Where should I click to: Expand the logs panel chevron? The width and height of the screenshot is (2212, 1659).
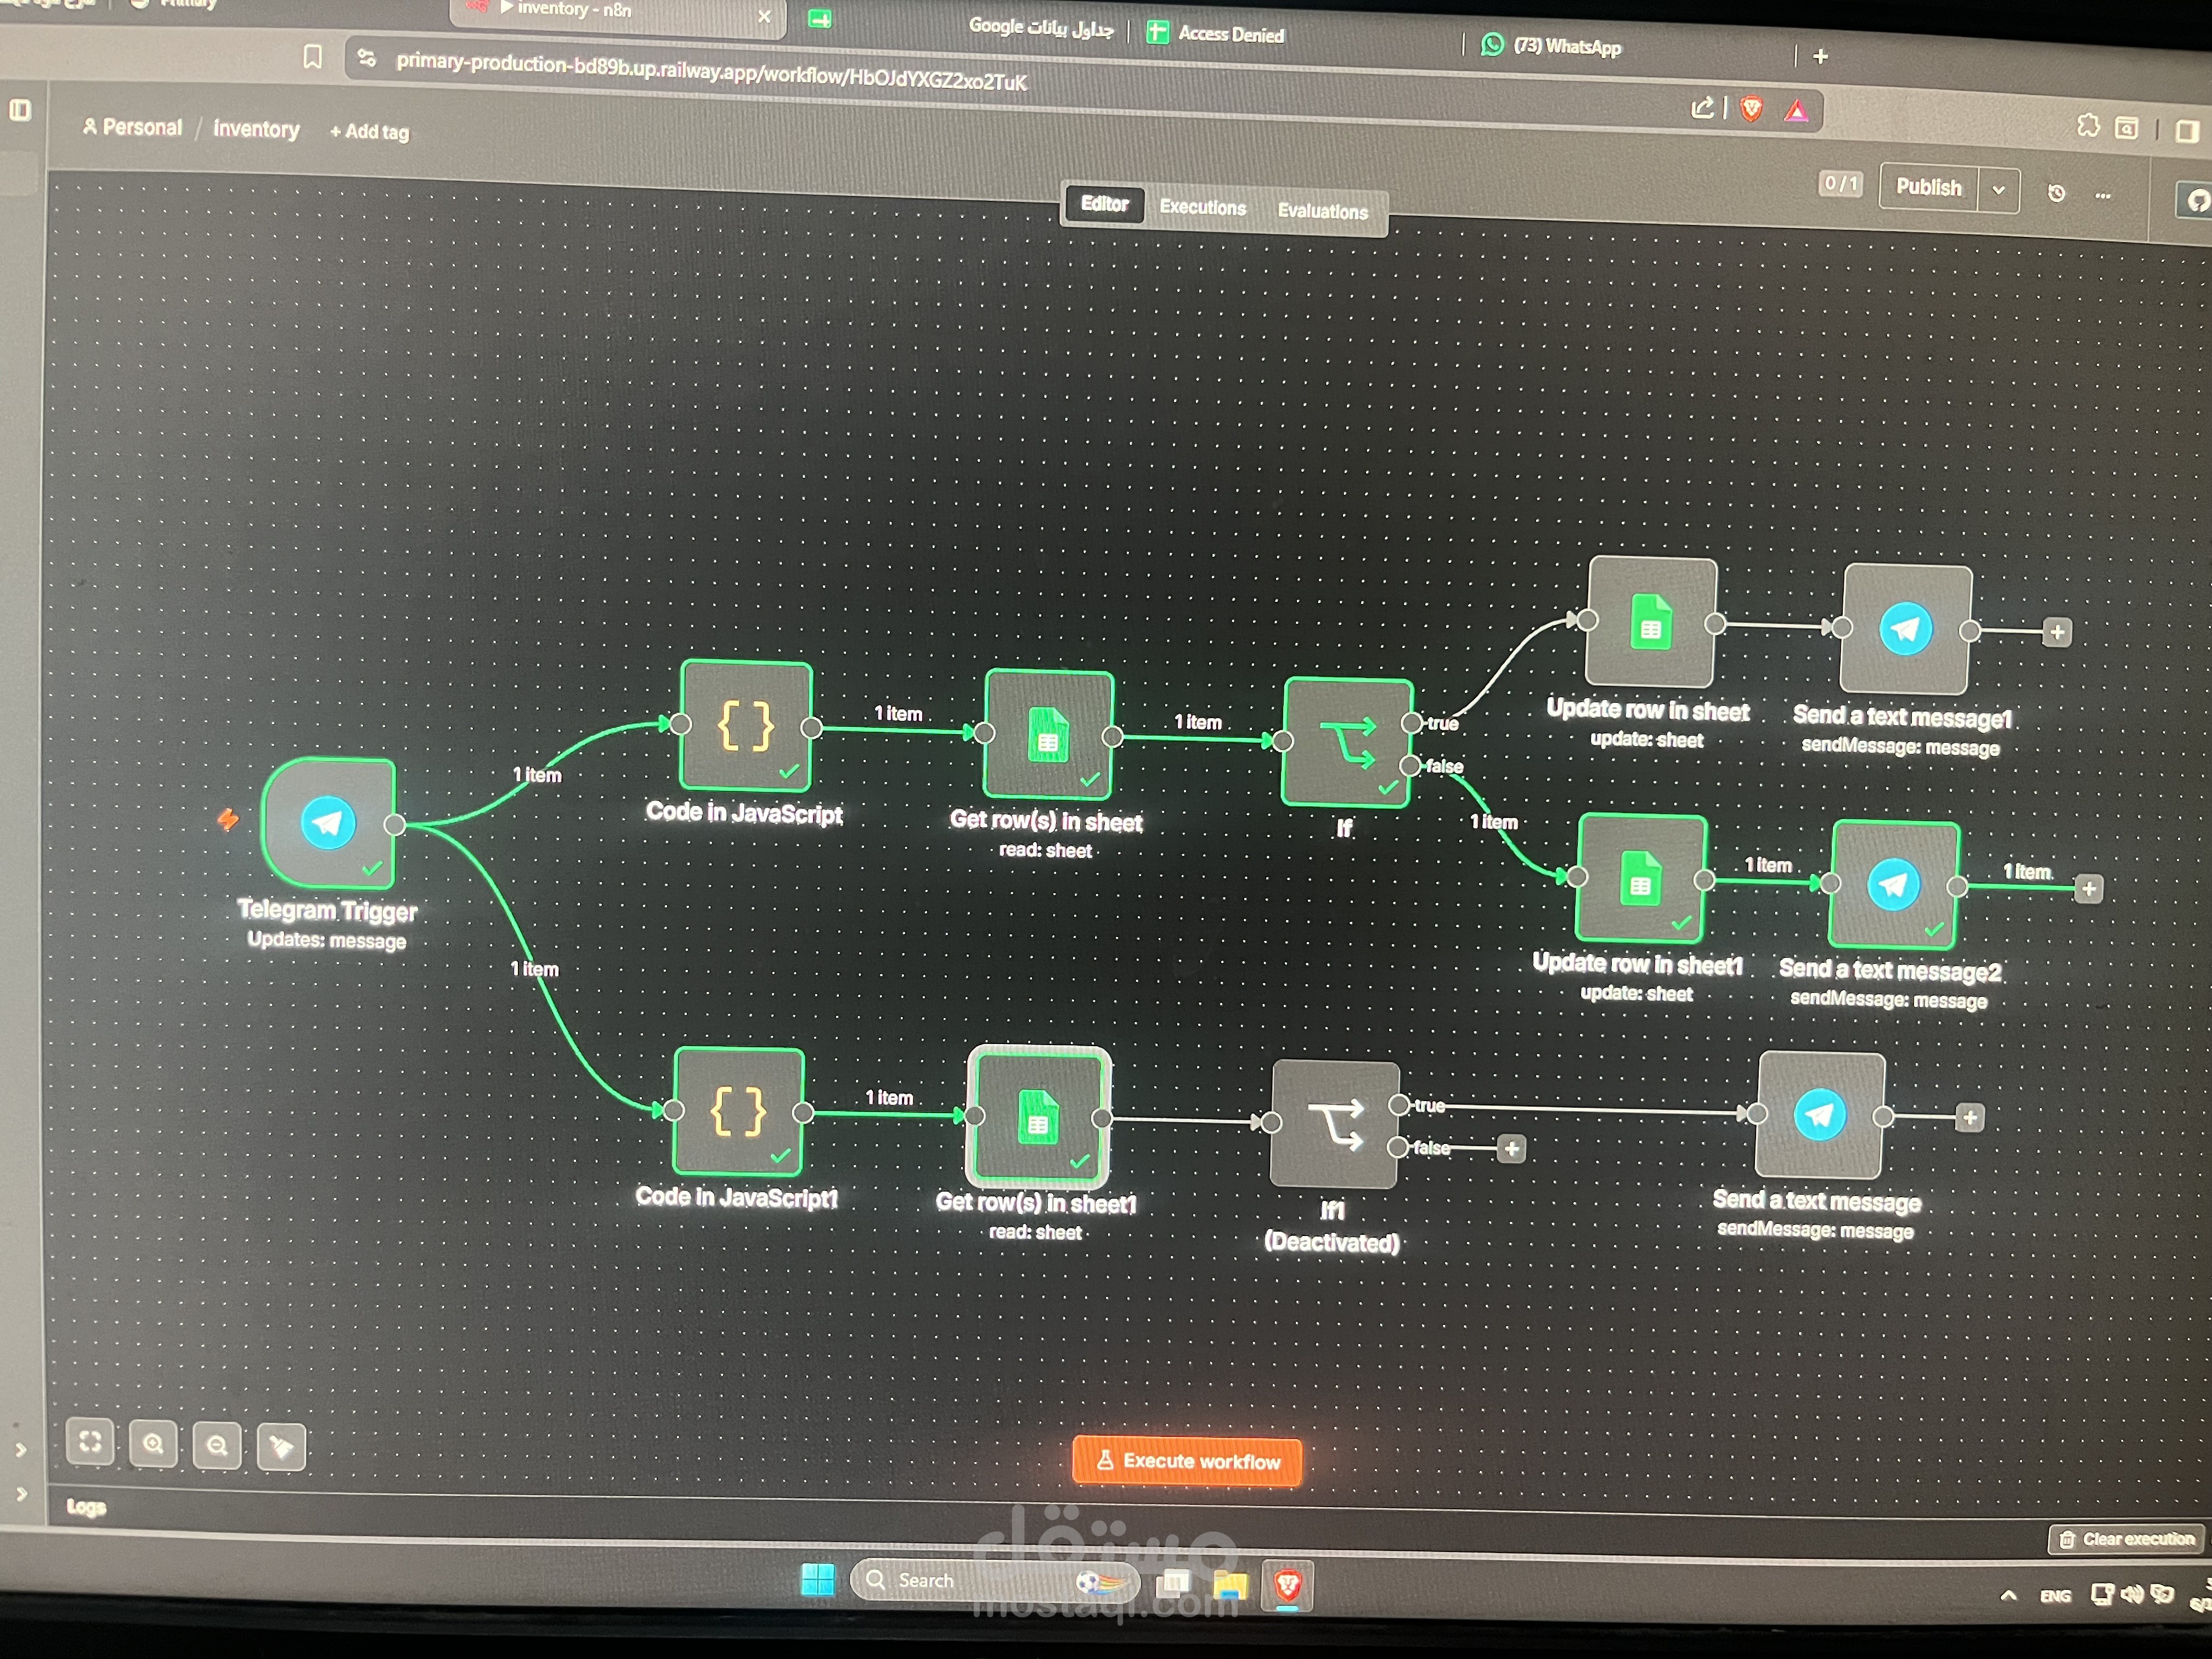[21, 1494]
